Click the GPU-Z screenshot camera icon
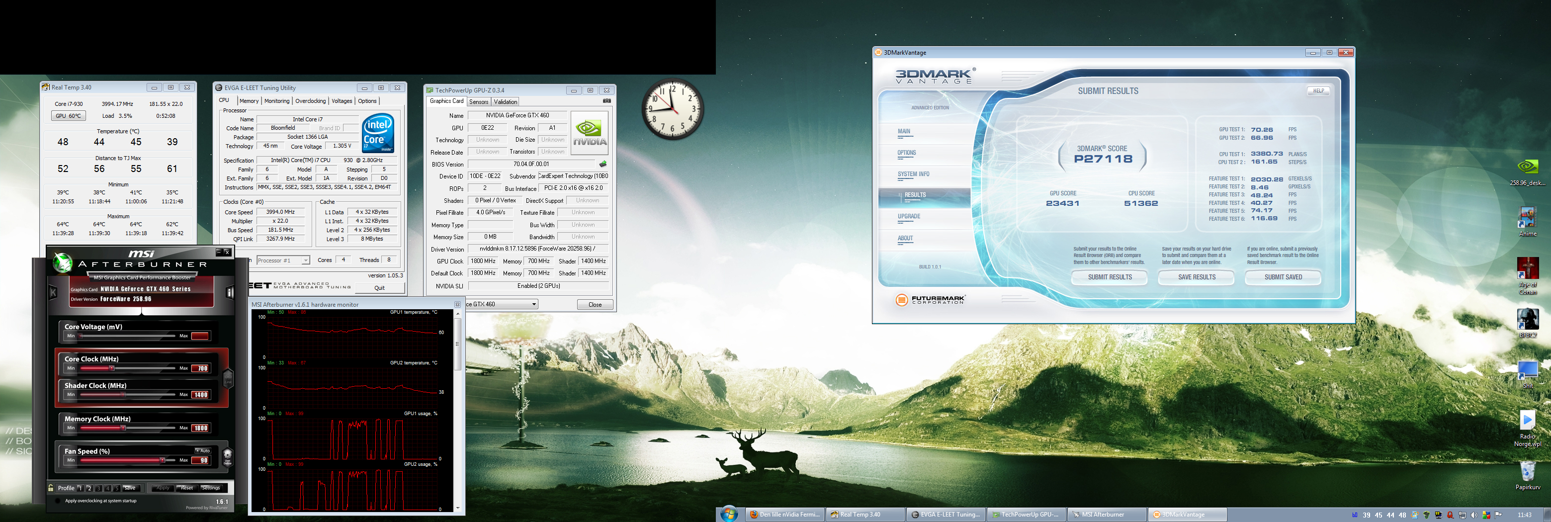The image size is (1551, 522). 607,101
